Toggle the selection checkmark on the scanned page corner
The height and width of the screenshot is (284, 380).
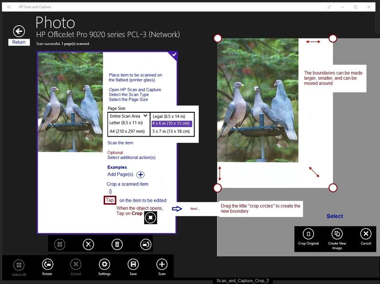tap(174, 55)
